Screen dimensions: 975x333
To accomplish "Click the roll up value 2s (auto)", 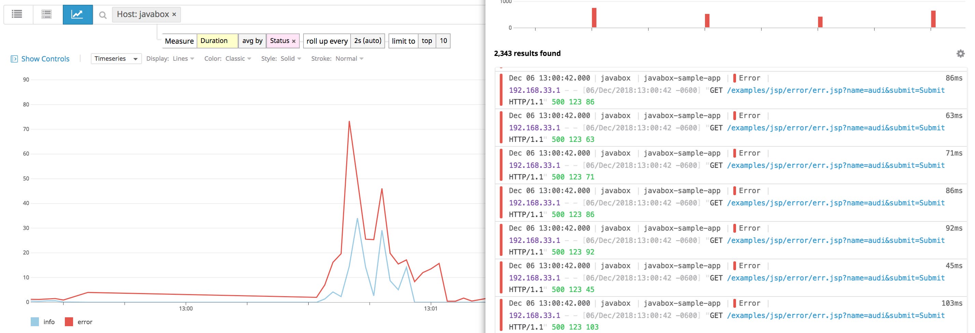I will 368,41.
